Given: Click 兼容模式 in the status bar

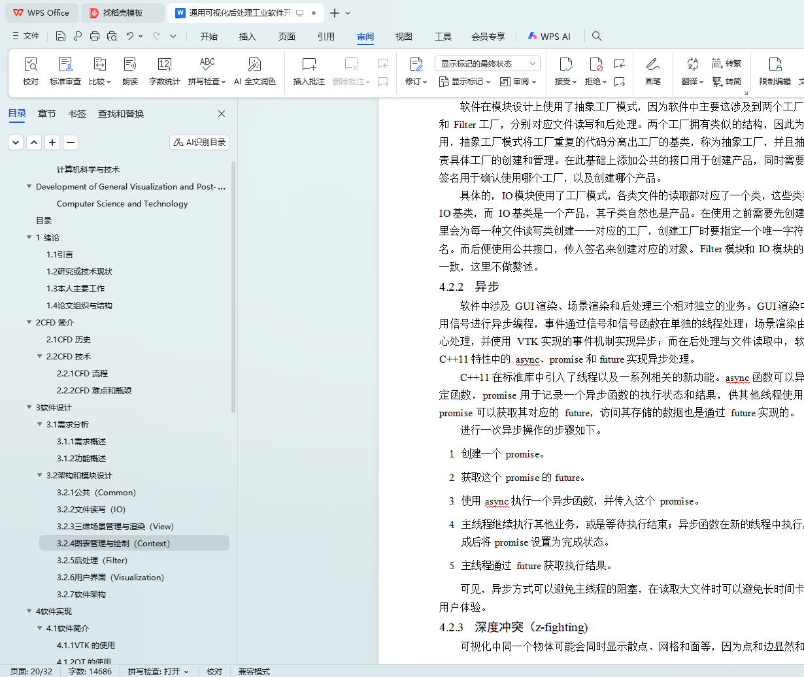Looking at the screenshot, I should (254, 671).
